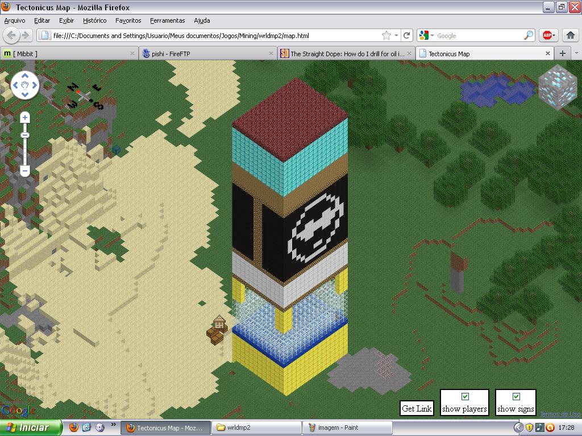582x436 pixels.
Task: Go to Firefox home page
Action: tap(571, 35)
